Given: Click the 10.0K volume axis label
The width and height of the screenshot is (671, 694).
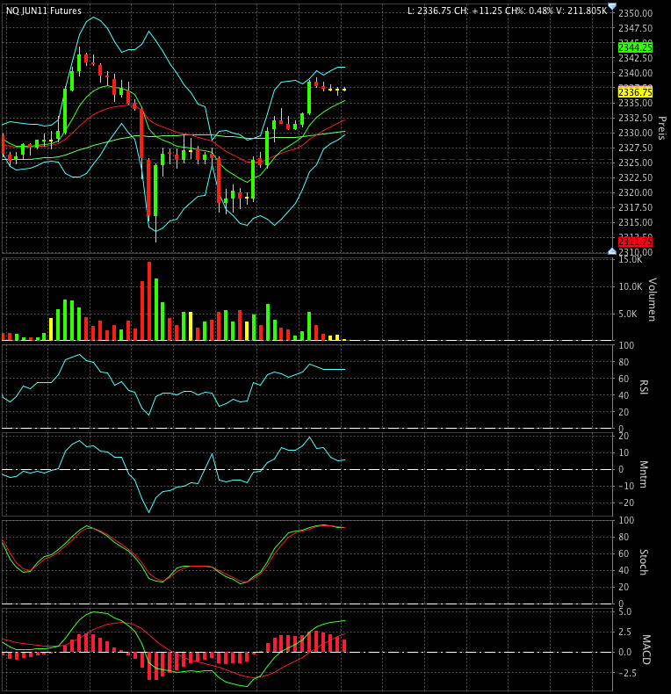Looking at the screenshot, I should point(631,286).
